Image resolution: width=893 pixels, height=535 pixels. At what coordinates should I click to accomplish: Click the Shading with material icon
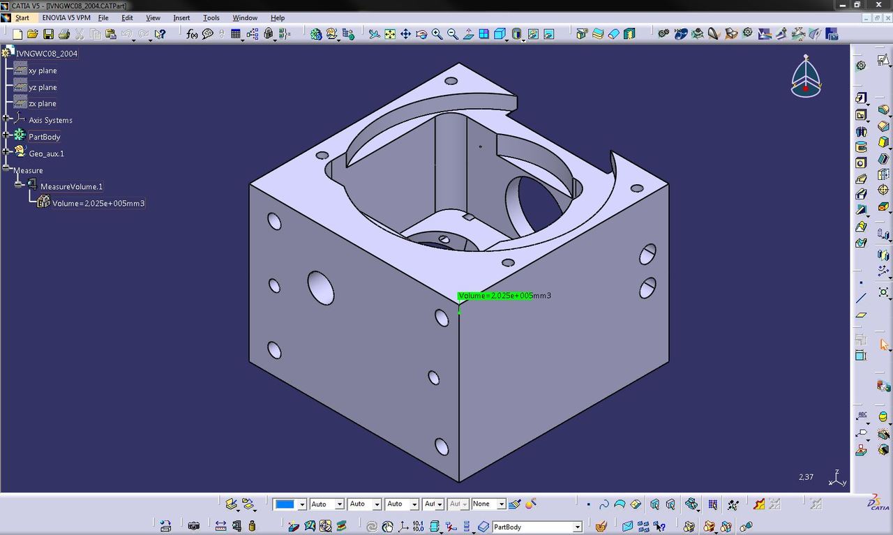pyautogui.click(x=517, y=33)
